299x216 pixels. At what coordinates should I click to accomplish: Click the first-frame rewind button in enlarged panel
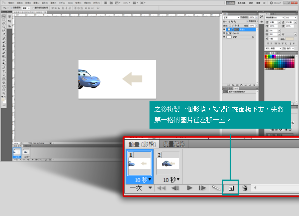point(161,188)
